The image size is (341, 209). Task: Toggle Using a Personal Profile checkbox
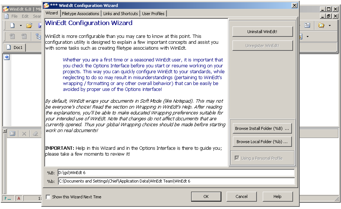point(237,158)
